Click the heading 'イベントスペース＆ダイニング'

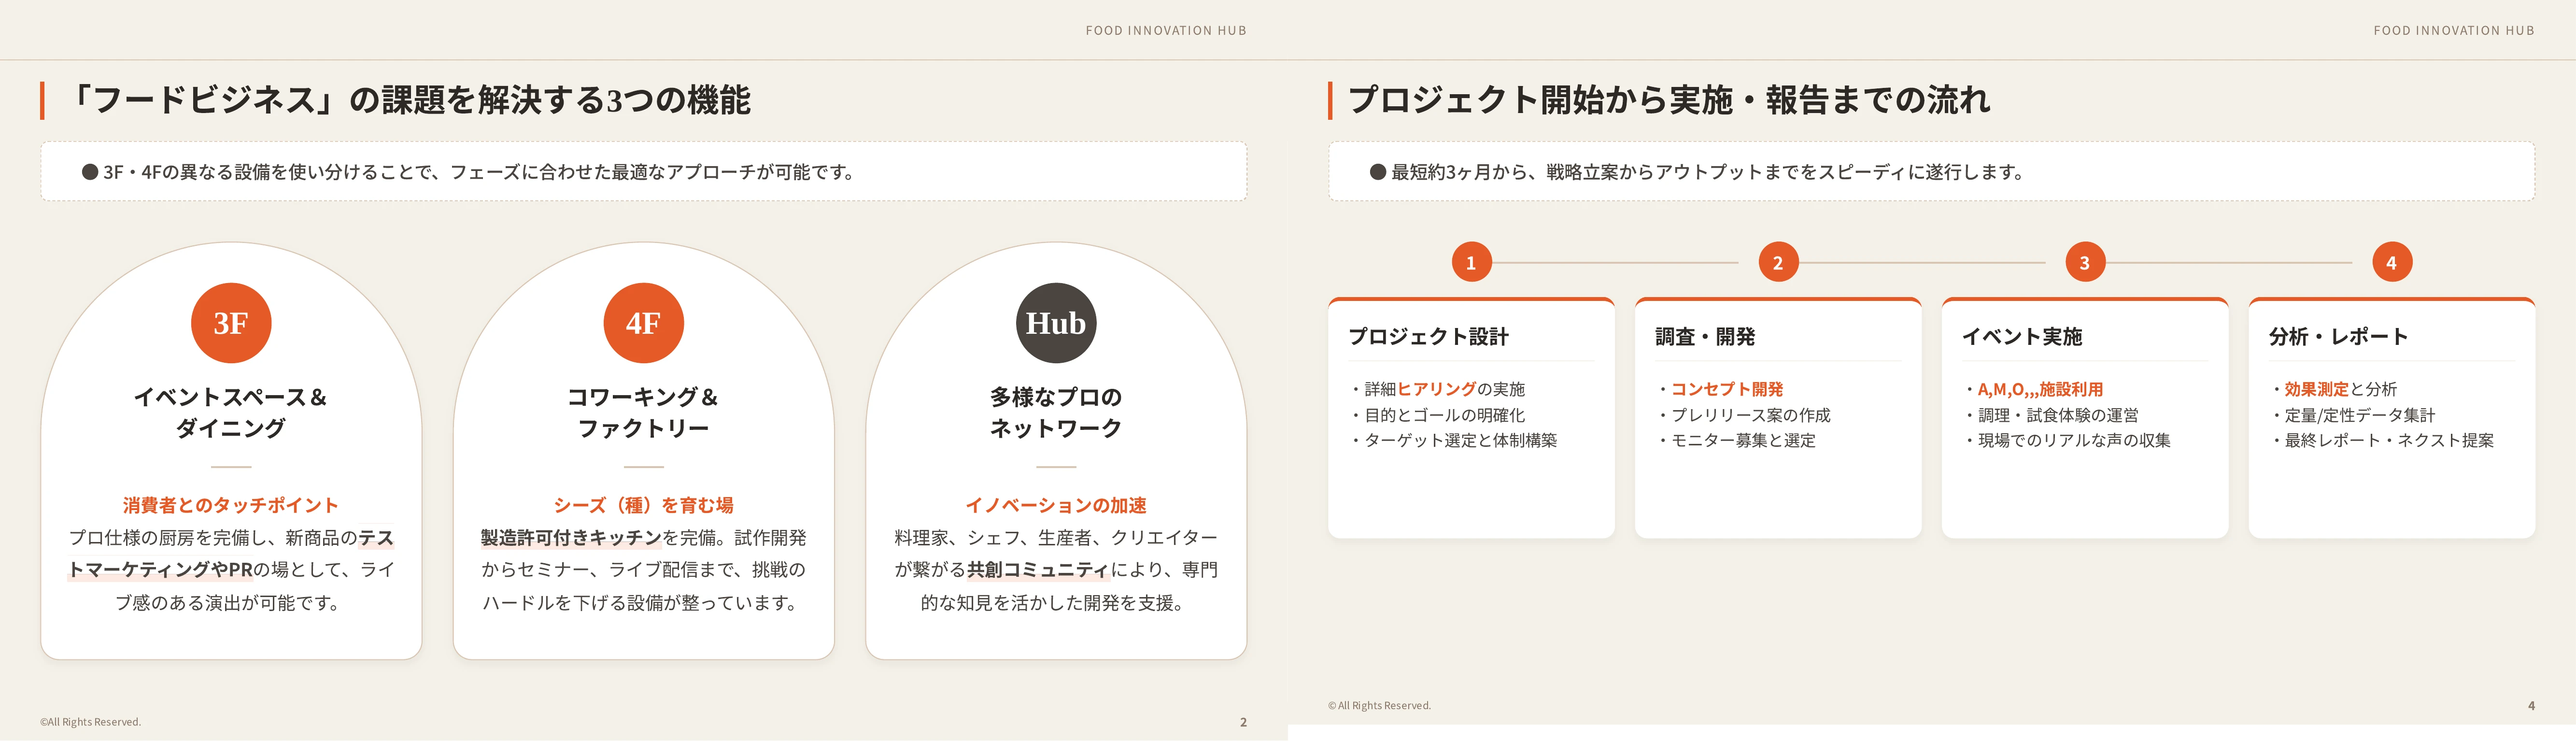231,412
